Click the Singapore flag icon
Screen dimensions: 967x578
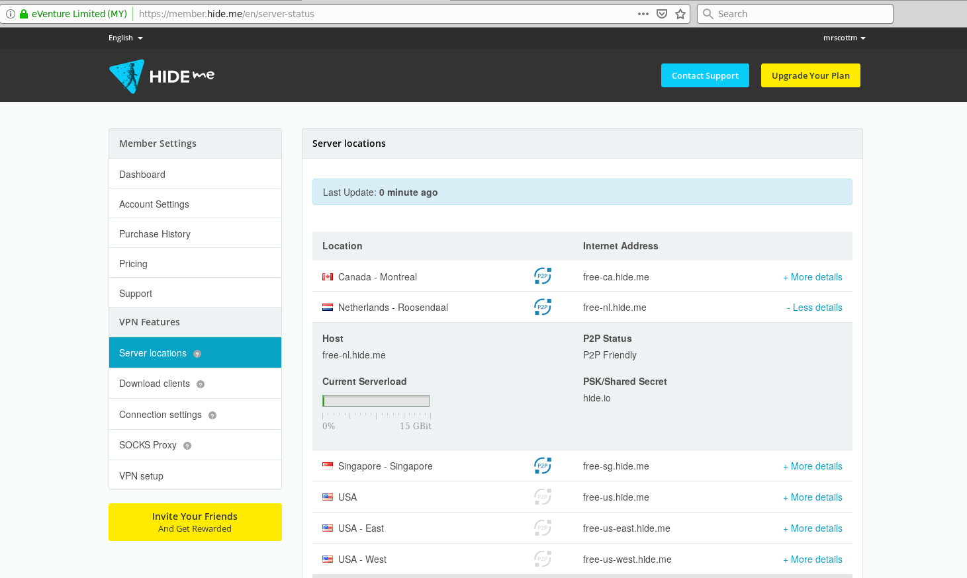pos(328,466)
